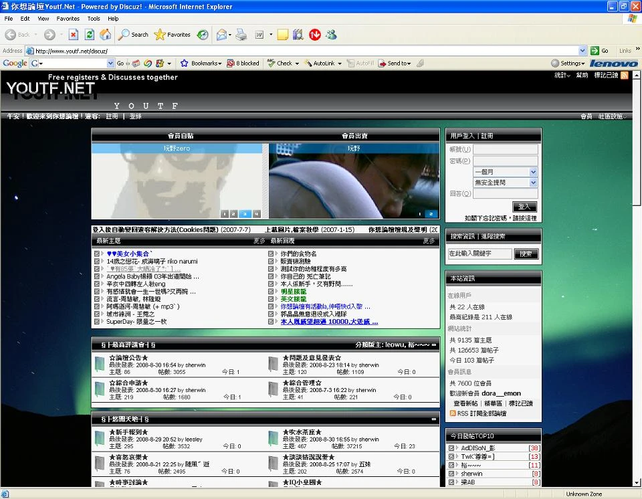Viewport: 642px width, 499px height.
Task: Click the page vertical scrollbar down arrow
Action: pos(637,483)
